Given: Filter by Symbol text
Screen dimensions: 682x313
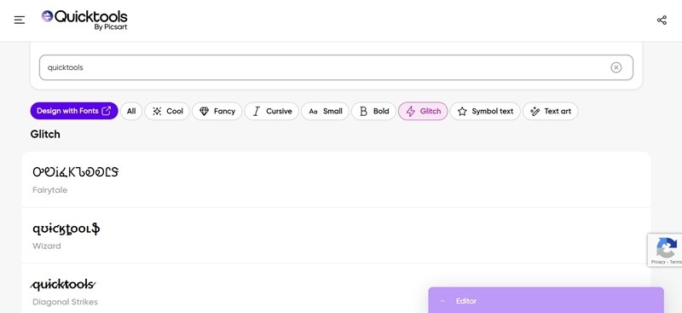Looking at the screenshot, I should point(485,111).
